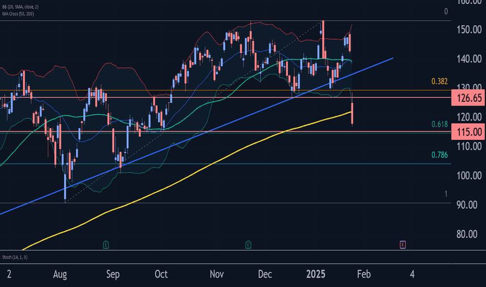486x287 pixels.
Task: Click the 150.00 price axis value
Action: pos(469,30)
